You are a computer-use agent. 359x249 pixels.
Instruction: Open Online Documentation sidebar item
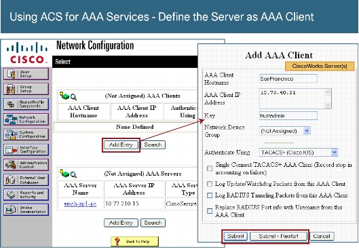coord(26,210)
